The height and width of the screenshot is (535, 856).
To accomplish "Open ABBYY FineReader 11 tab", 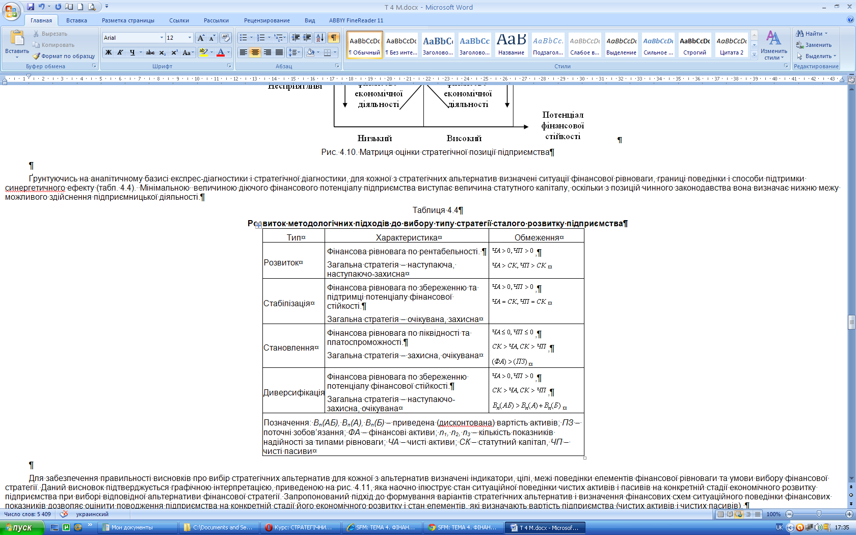I will click(356, 20).
